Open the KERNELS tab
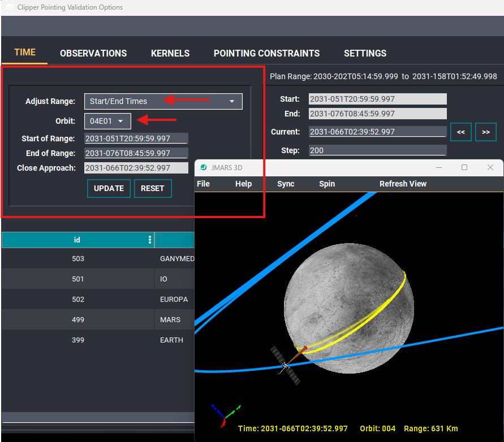The image size is (504, 442). coord(170,53)
